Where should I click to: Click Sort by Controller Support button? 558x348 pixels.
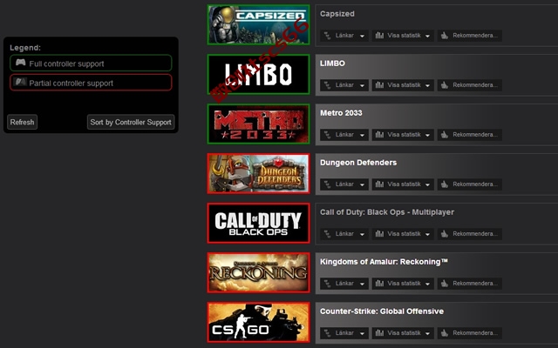(x=131, y=122)
